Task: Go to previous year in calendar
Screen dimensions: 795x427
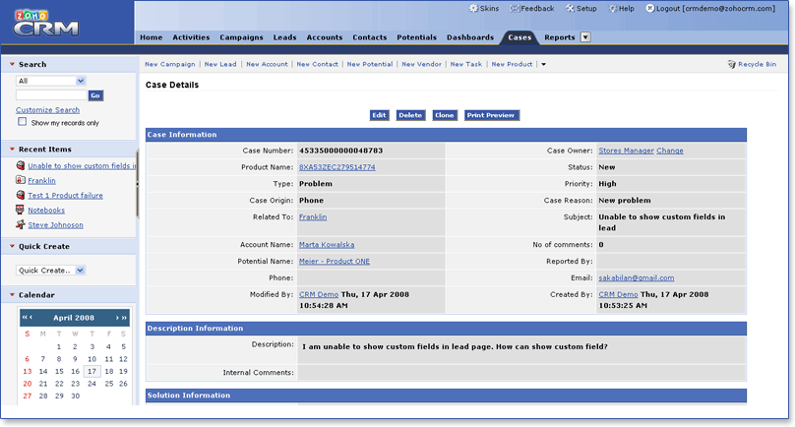Action: pyautogui.click(x=25, y=318)
